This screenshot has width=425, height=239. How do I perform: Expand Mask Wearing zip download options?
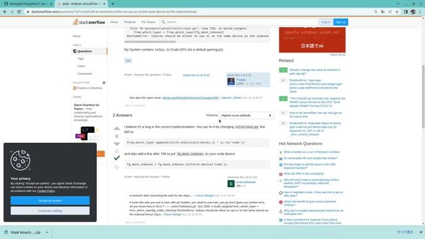click(47, 232)
